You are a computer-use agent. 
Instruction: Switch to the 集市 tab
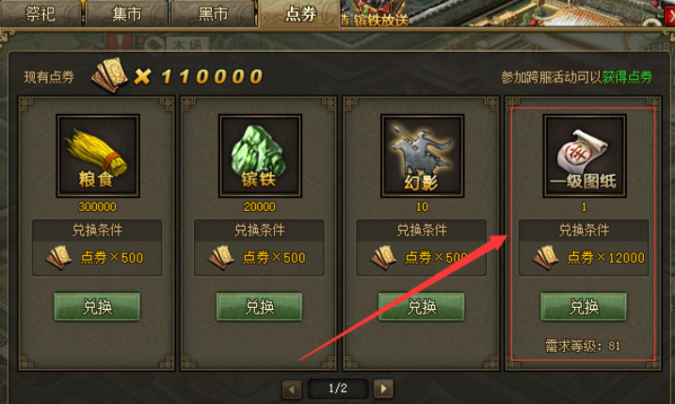126,14
